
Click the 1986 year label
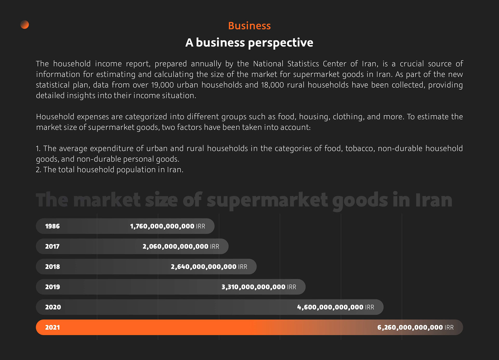point(52,226)
